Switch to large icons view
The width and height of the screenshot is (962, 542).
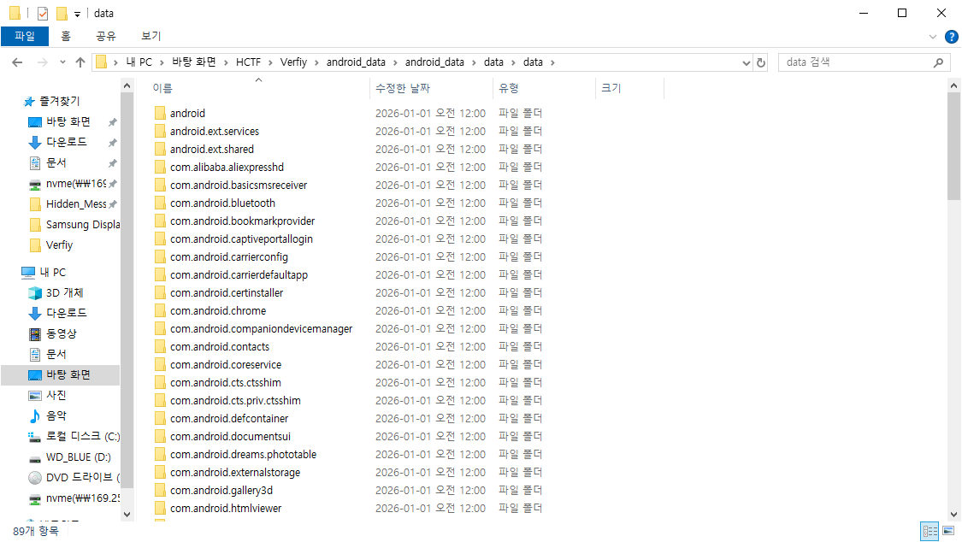pos(949,531)
